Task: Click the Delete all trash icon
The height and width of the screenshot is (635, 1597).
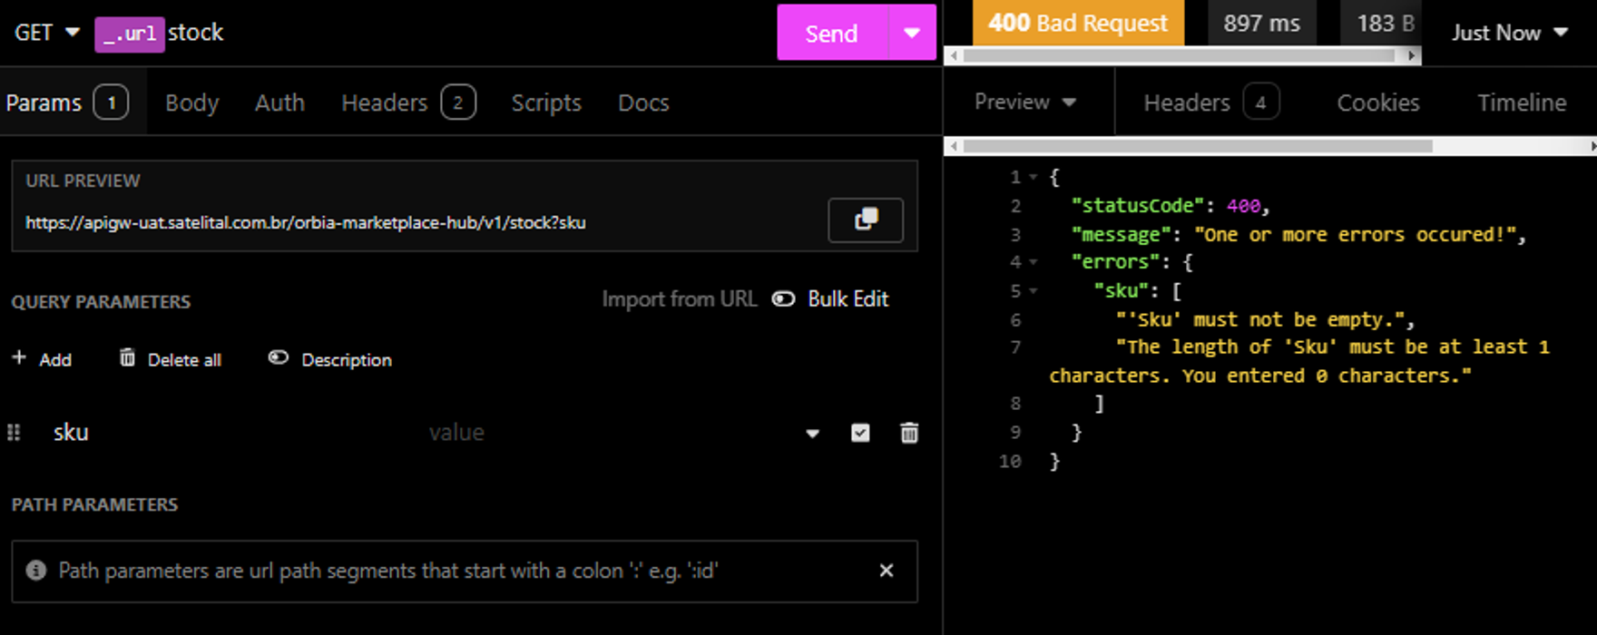Action: click(x=127, y=358)
